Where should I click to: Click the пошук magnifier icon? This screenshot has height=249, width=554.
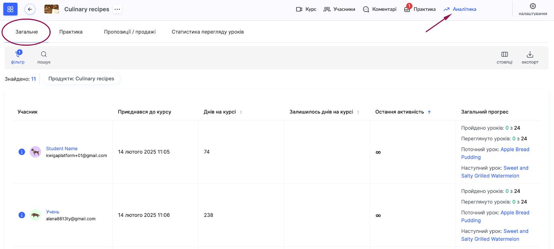pos(44,54)
